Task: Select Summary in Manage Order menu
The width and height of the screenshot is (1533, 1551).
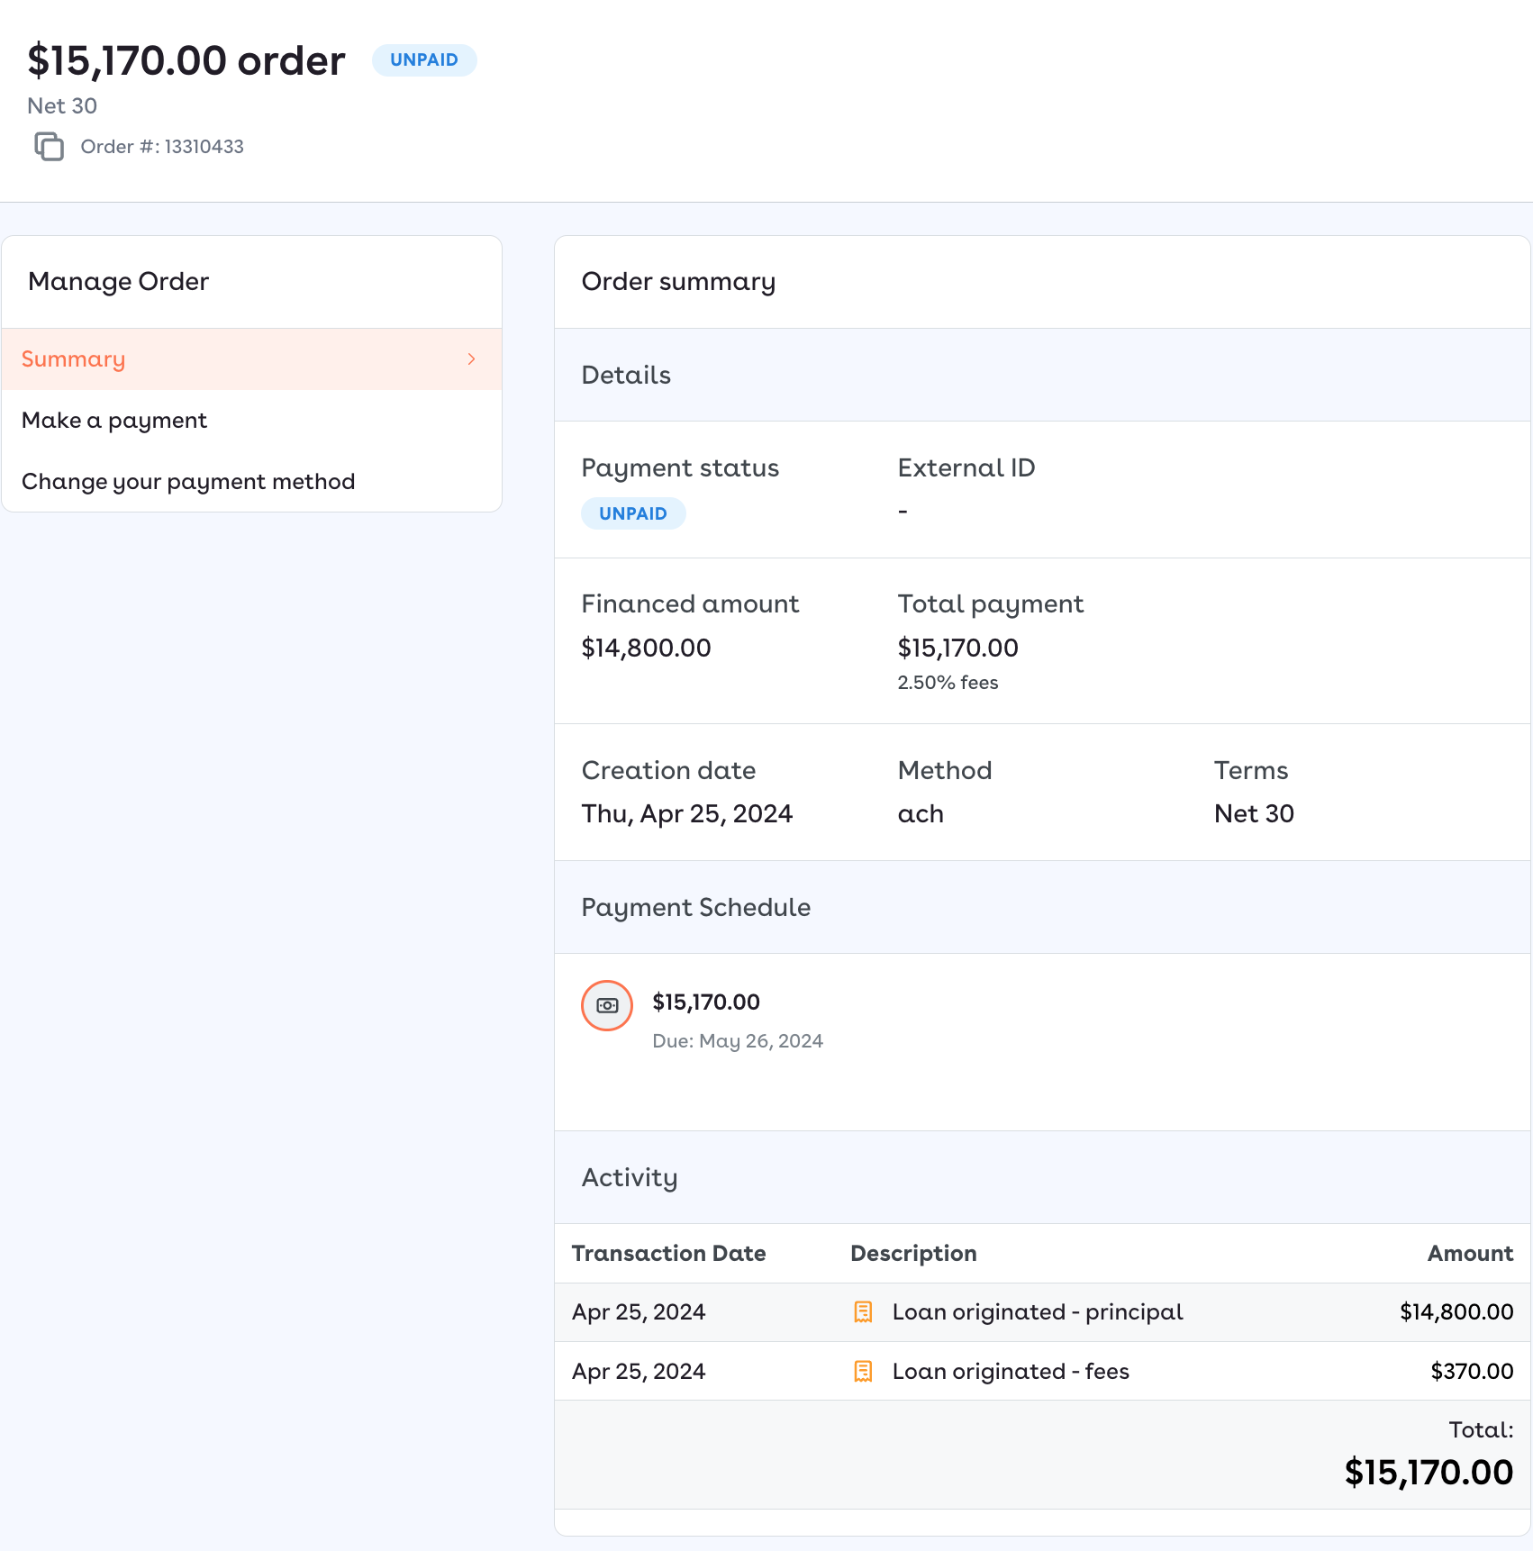Action: click(x=74, y=359)
